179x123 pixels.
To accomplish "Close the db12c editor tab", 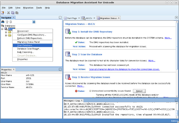I will point(94,18).
